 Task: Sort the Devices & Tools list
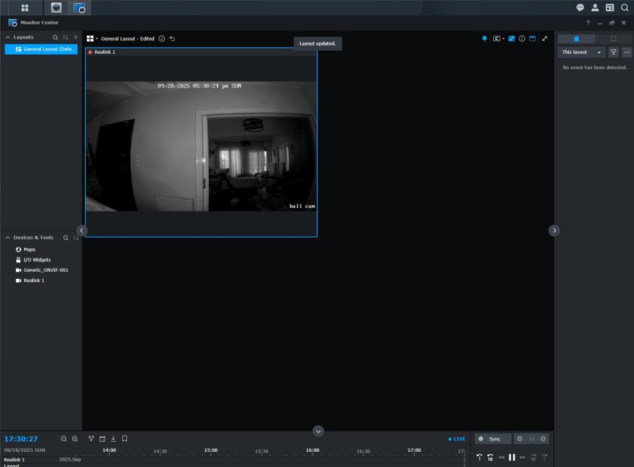(75, 238)
